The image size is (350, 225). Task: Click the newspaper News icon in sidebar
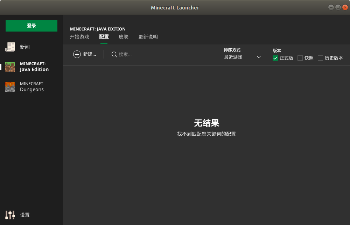pos(10,47)
